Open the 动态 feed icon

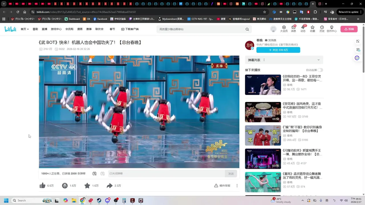303,29
